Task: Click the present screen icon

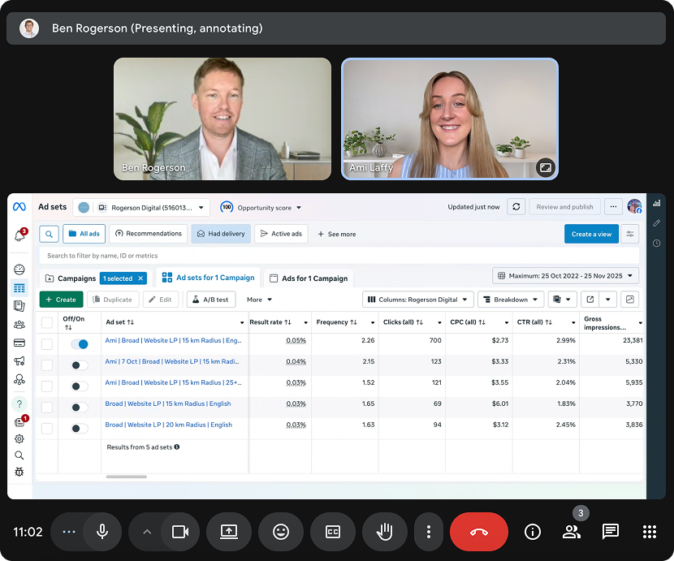Action: [229, 532]
